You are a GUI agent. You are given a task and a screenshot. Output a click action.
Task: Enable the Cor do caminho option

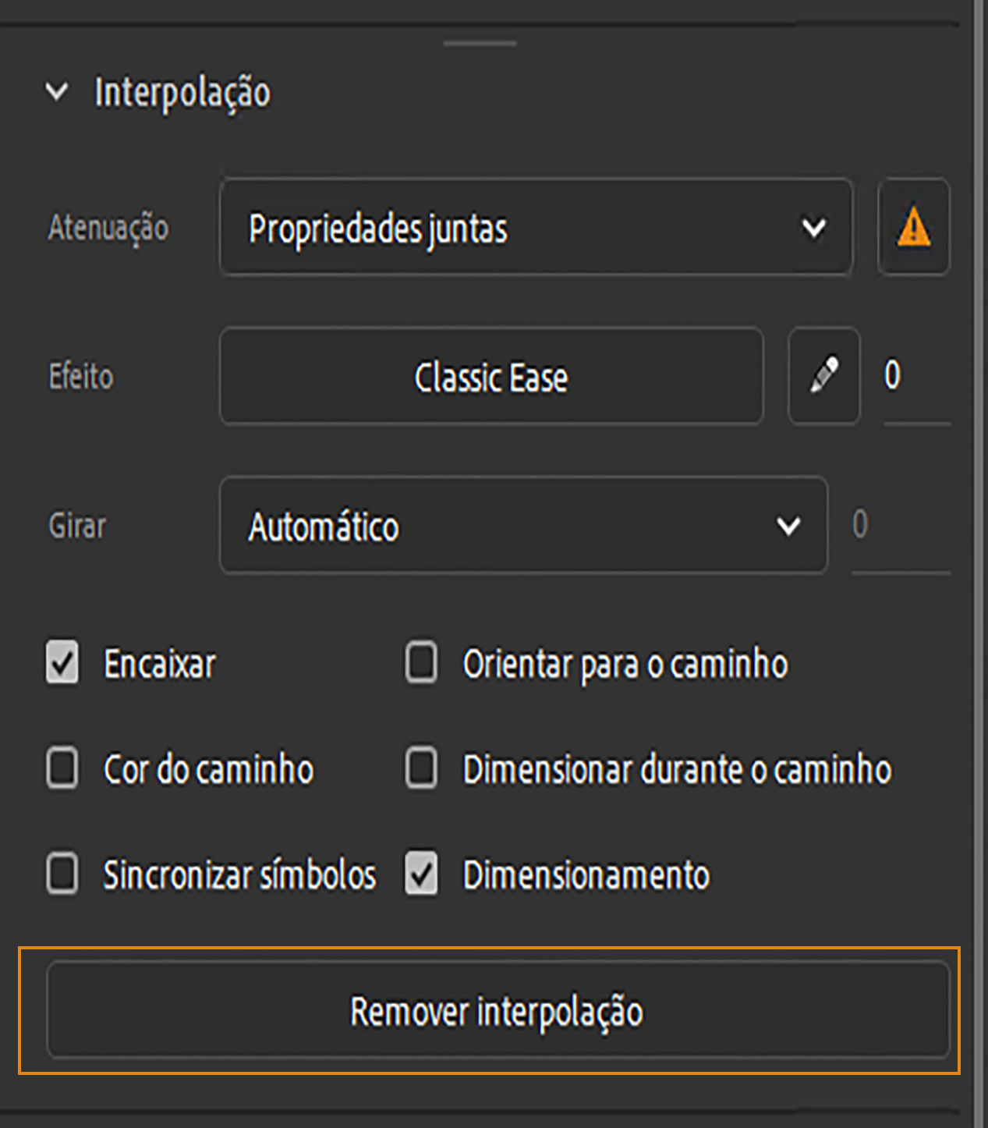[x=62, y=769]
